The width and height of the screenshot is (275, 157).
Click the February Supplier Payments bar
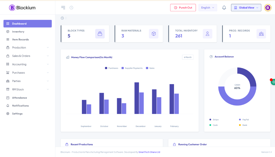point(177,104)
